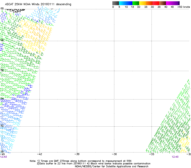191x168 pixels.
Task: Click 'NOAA/NESDIS/Center for Satellite Applications and Research' credit
Action: 112,166
